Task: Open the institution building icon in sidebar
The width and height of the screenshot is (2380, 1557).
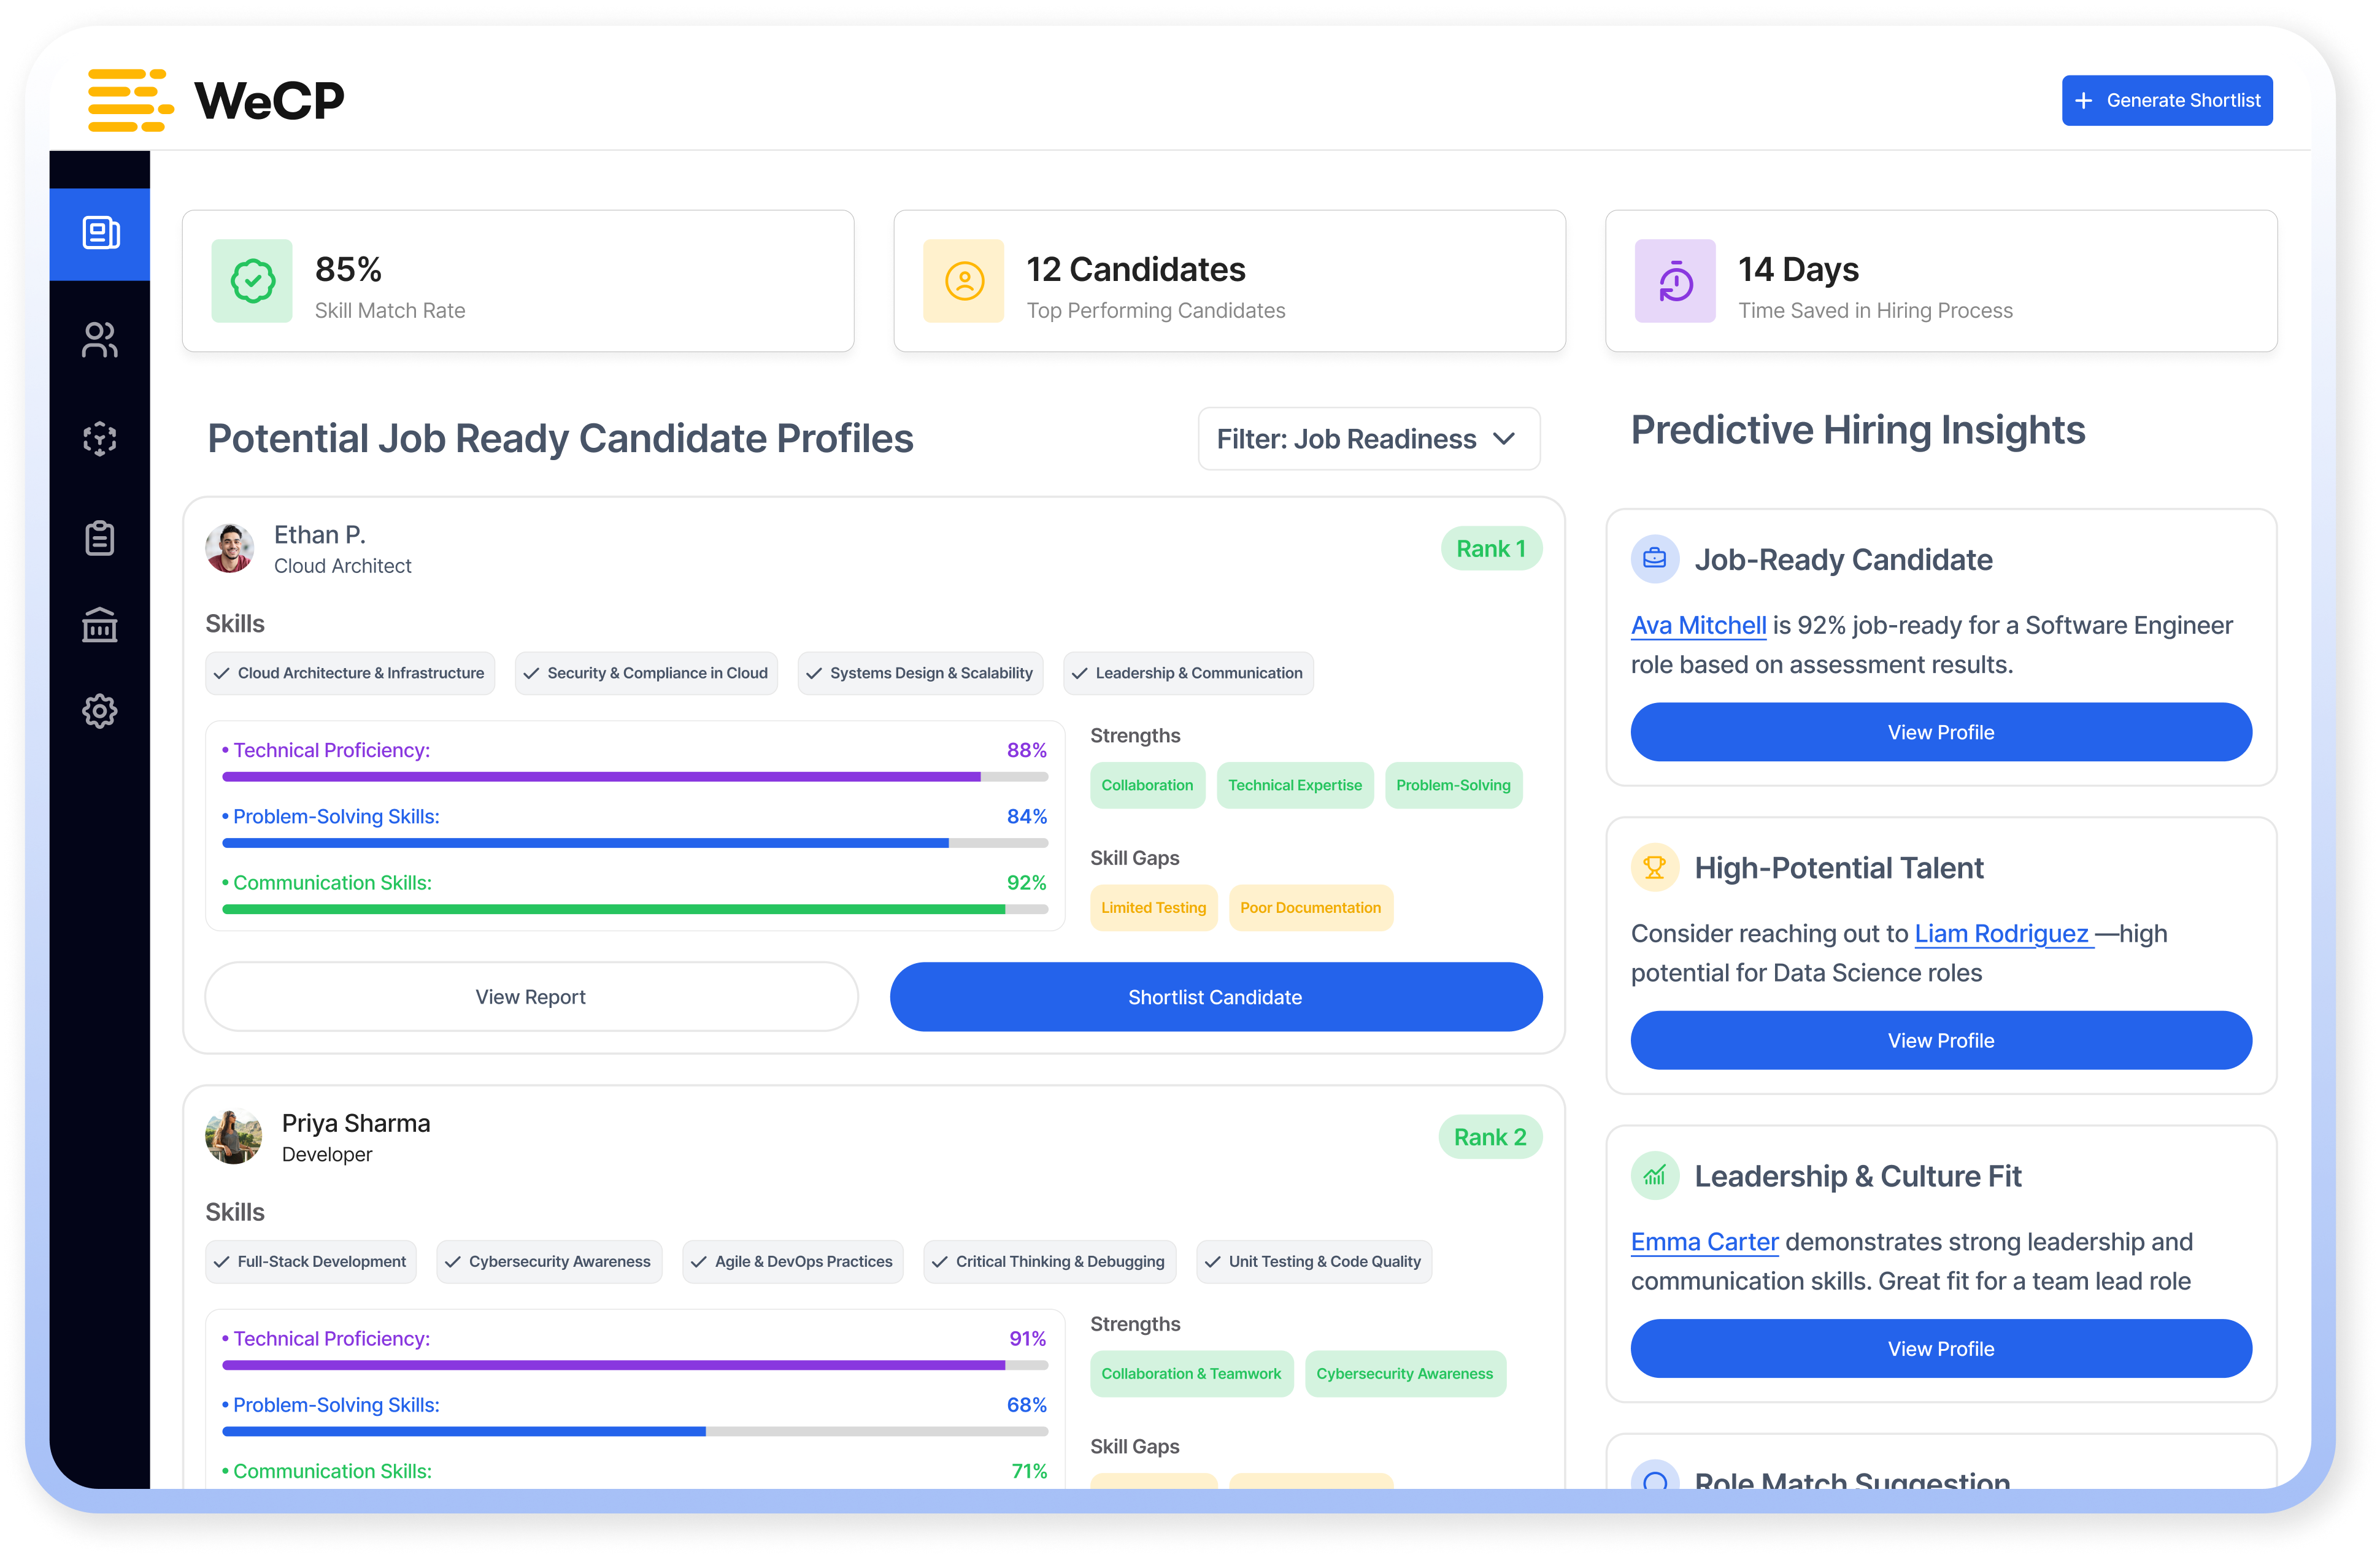Action: point(100,625)
